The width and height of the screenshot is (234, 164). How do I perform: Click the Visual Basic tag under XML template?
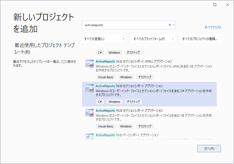pos(106,77)
